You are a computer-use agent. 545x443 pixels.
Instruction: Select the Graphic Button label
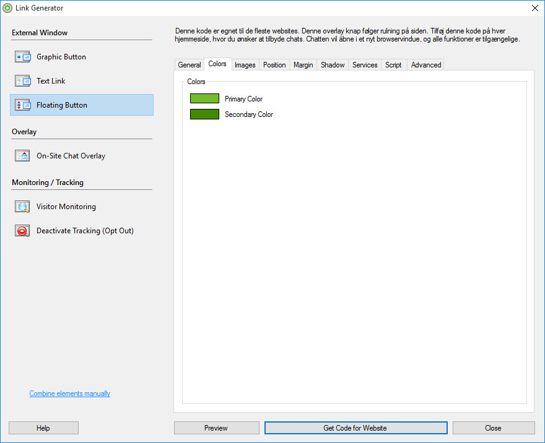pos(61,57)
